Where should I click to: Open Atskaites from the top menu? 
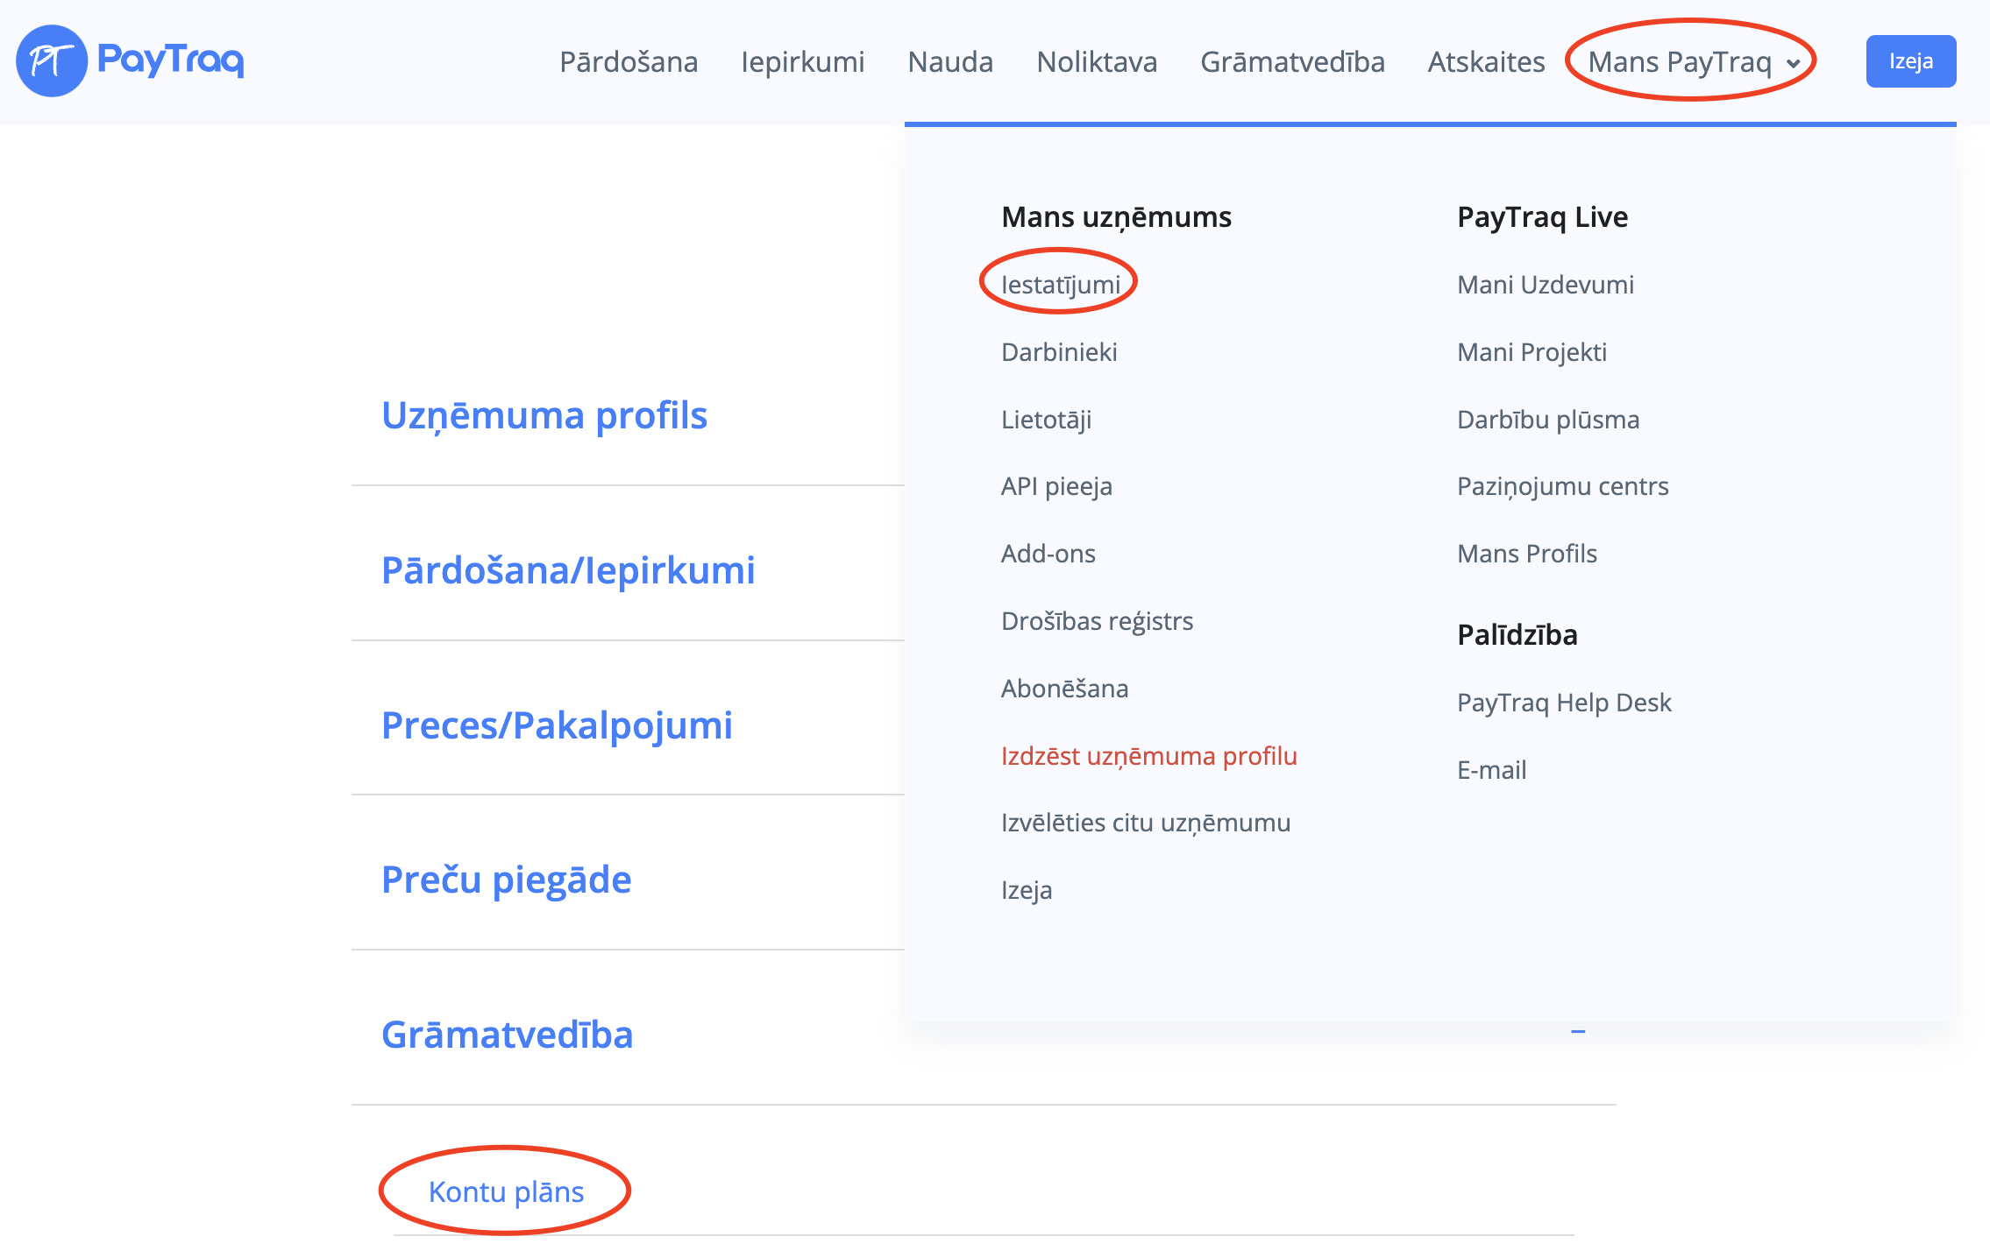1486,62
